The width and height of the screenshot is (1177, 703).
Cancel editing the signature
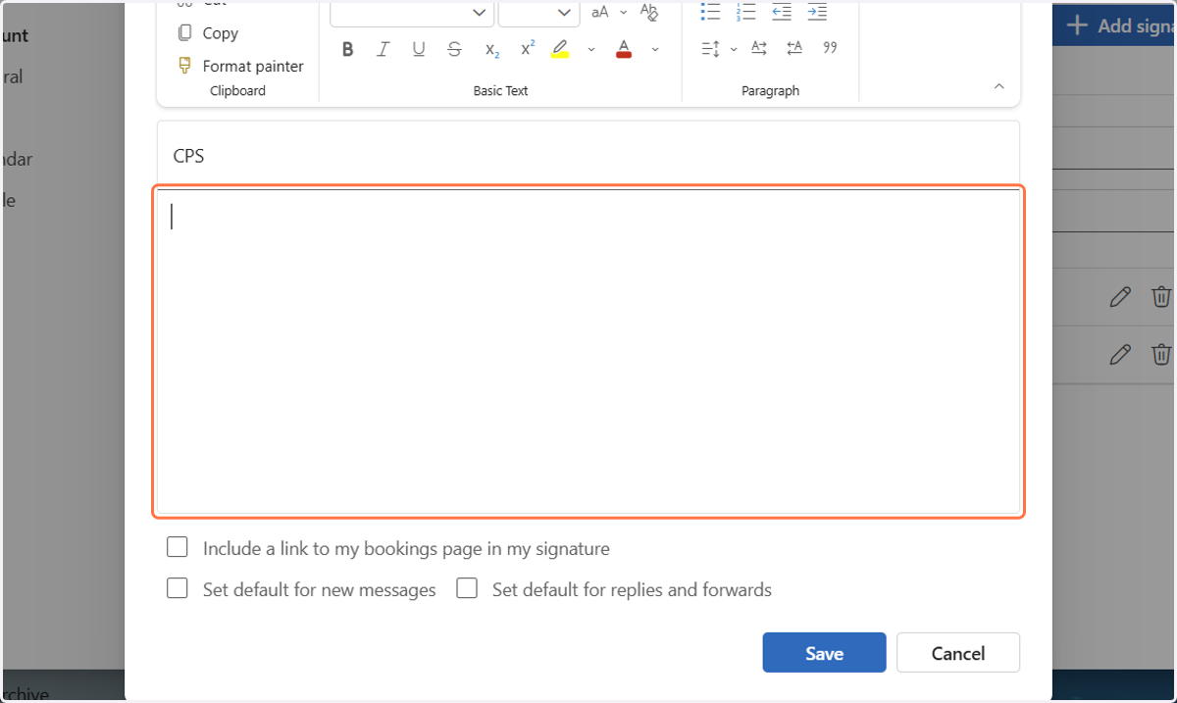tap(958, 653)
